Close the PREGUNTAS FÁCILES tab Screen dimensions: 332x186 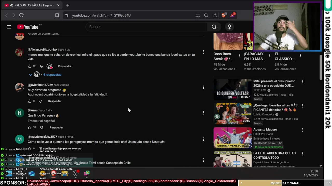pos(58,5)
